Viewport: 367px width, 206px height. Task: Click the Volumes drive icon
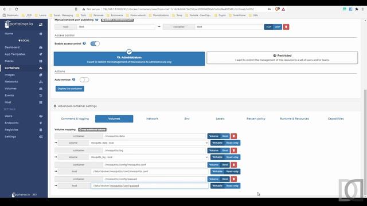pos(41,89)
